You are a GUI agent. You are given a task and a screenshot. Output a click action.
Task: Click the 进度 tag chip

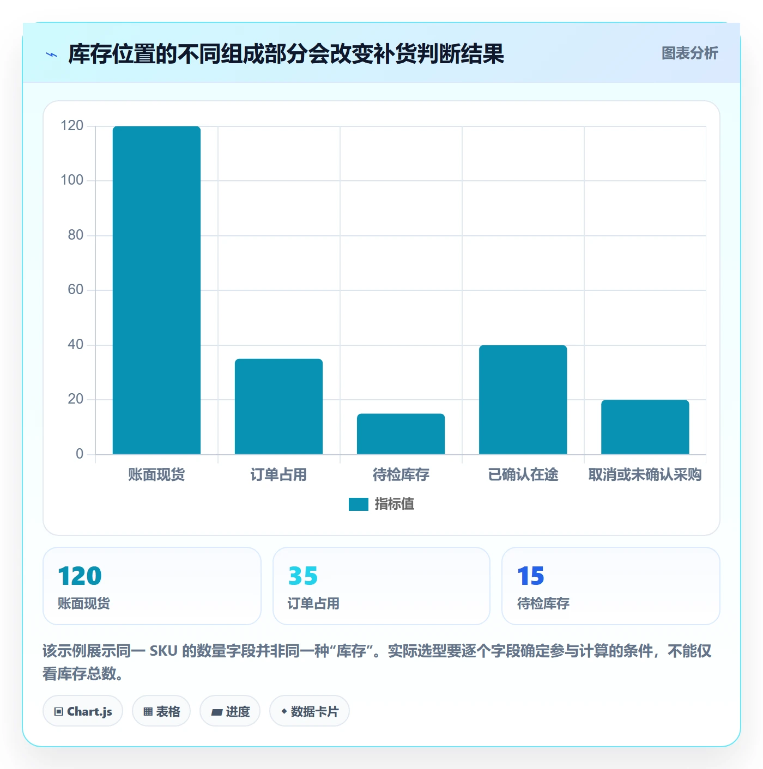pyautogui.click(x=230, y=711)
